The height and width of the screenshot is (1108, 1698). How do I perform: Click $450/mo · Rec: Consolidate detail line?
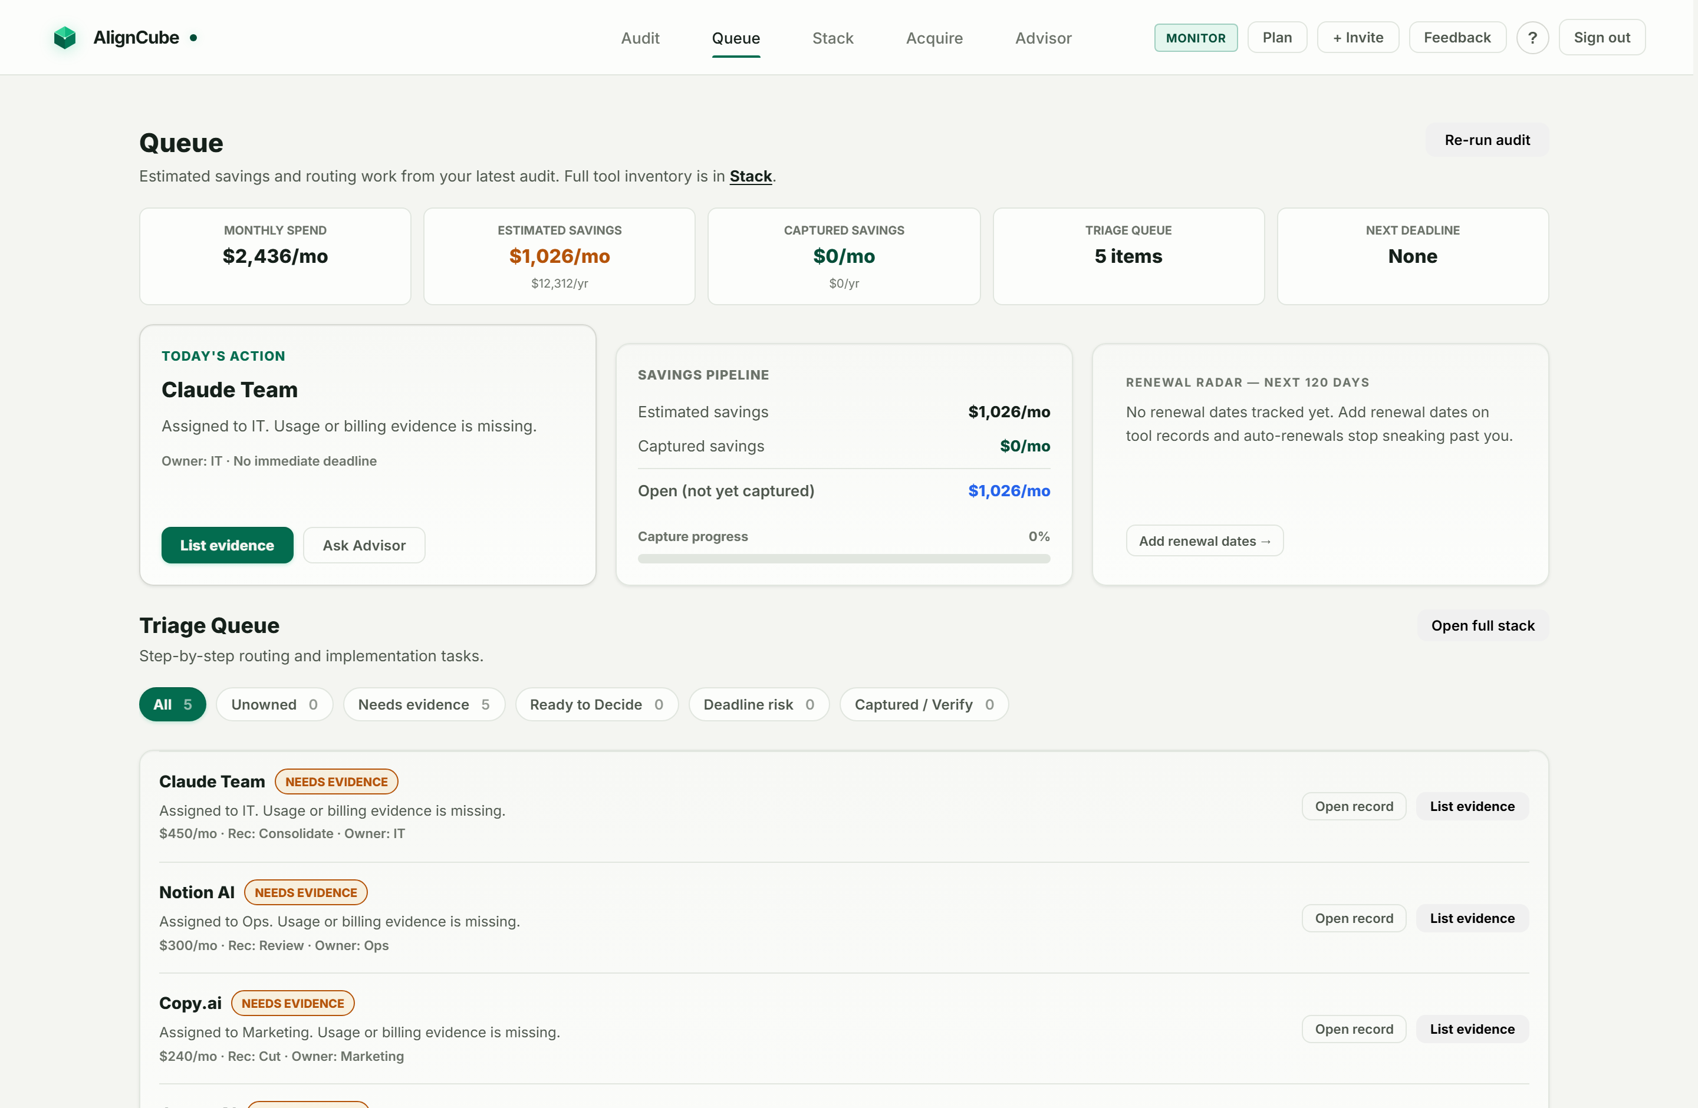click(282, 833)
